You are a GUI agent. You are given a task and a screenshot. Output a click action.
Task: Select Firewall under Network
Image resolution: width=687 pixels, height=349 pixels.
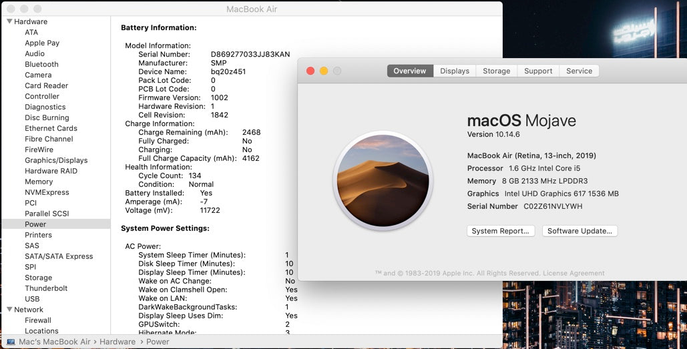tap(38, 320)
